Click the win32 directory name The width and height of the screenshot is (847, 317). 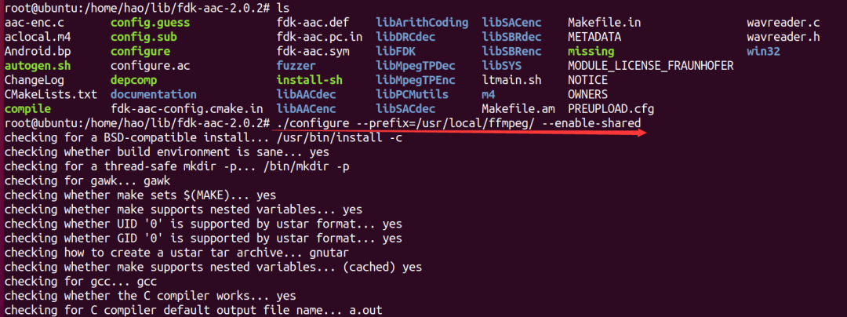765,51
